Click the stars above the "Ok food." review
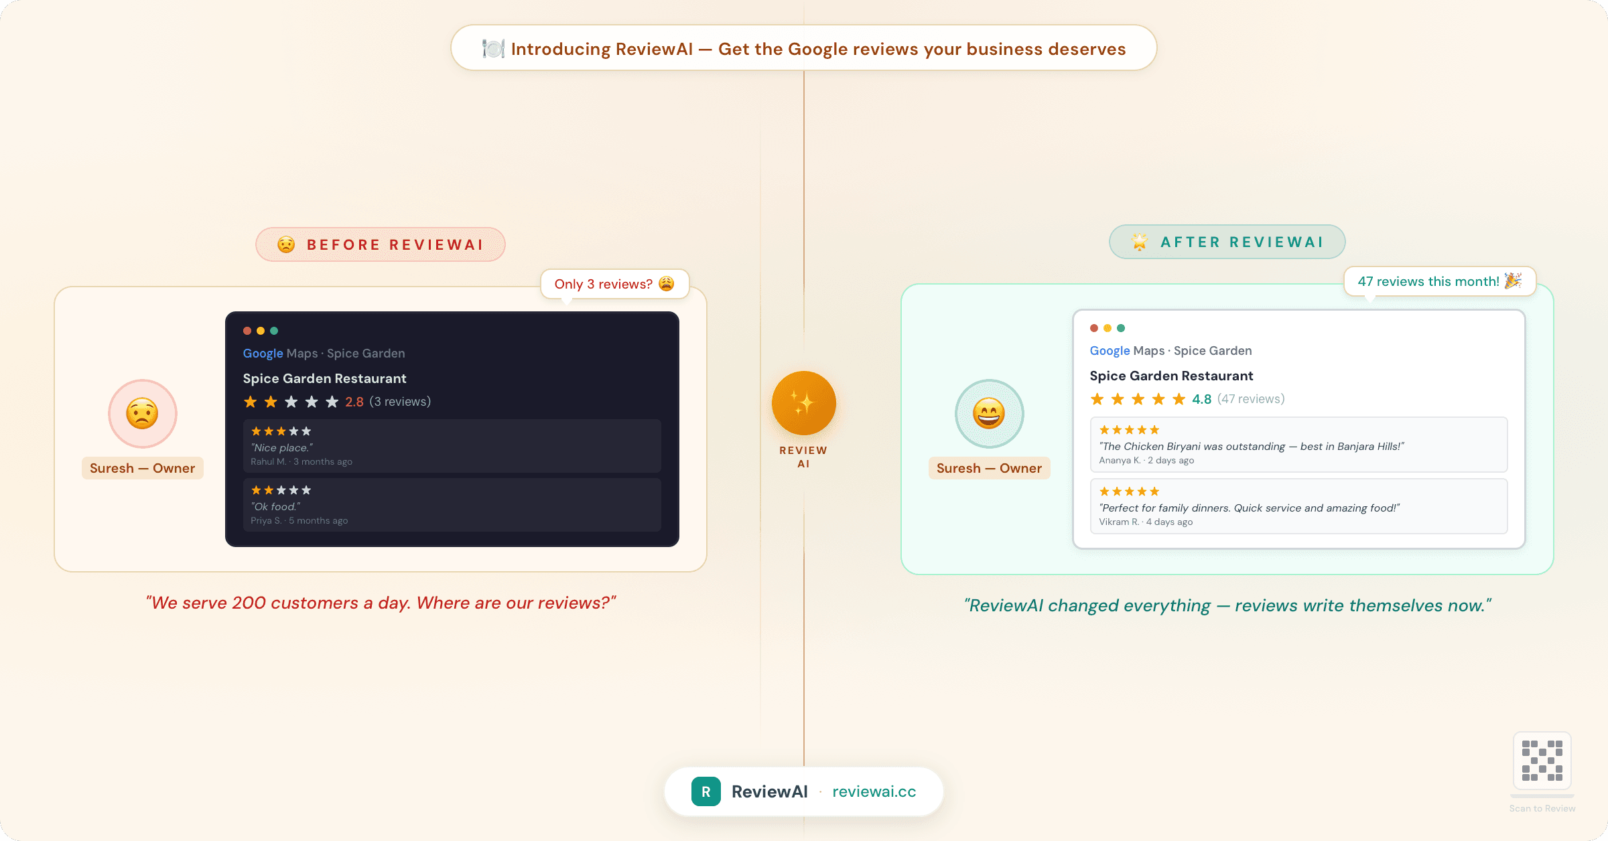Image resolution: width=1608 pixels, height=841 pixels. click(x=281, y=490)
